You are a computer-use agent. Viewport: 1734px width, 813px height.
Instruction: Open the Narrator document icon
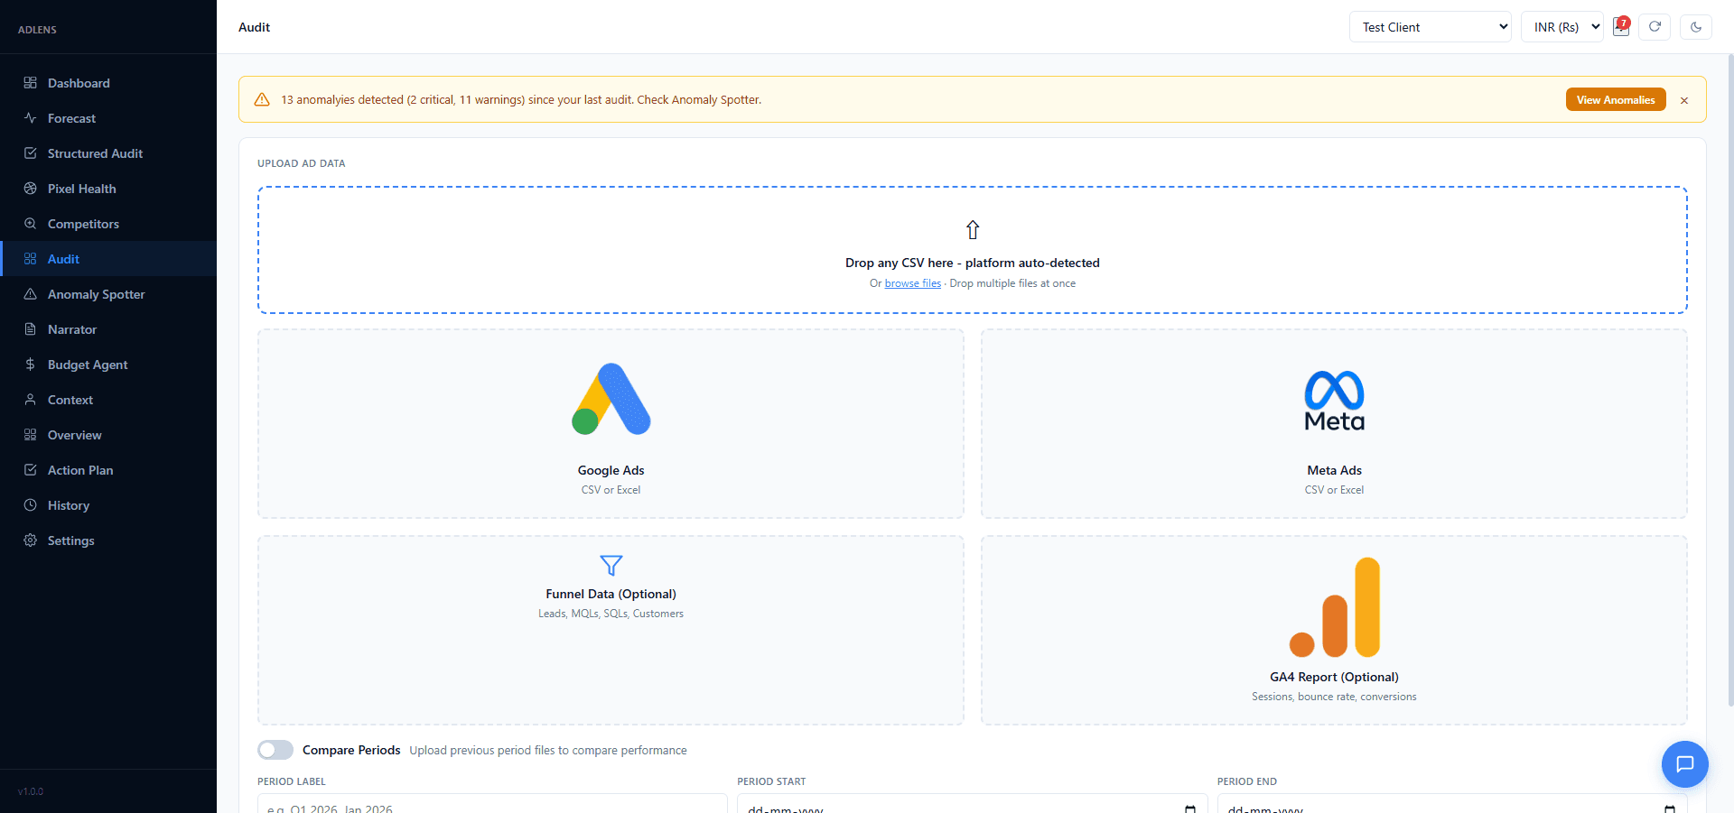(30, 329)
